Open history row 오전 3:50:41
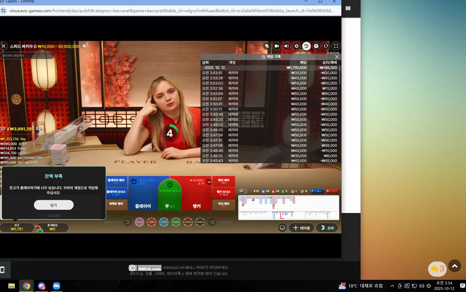Viewport: 466px width, 292px height. (270, 104)
